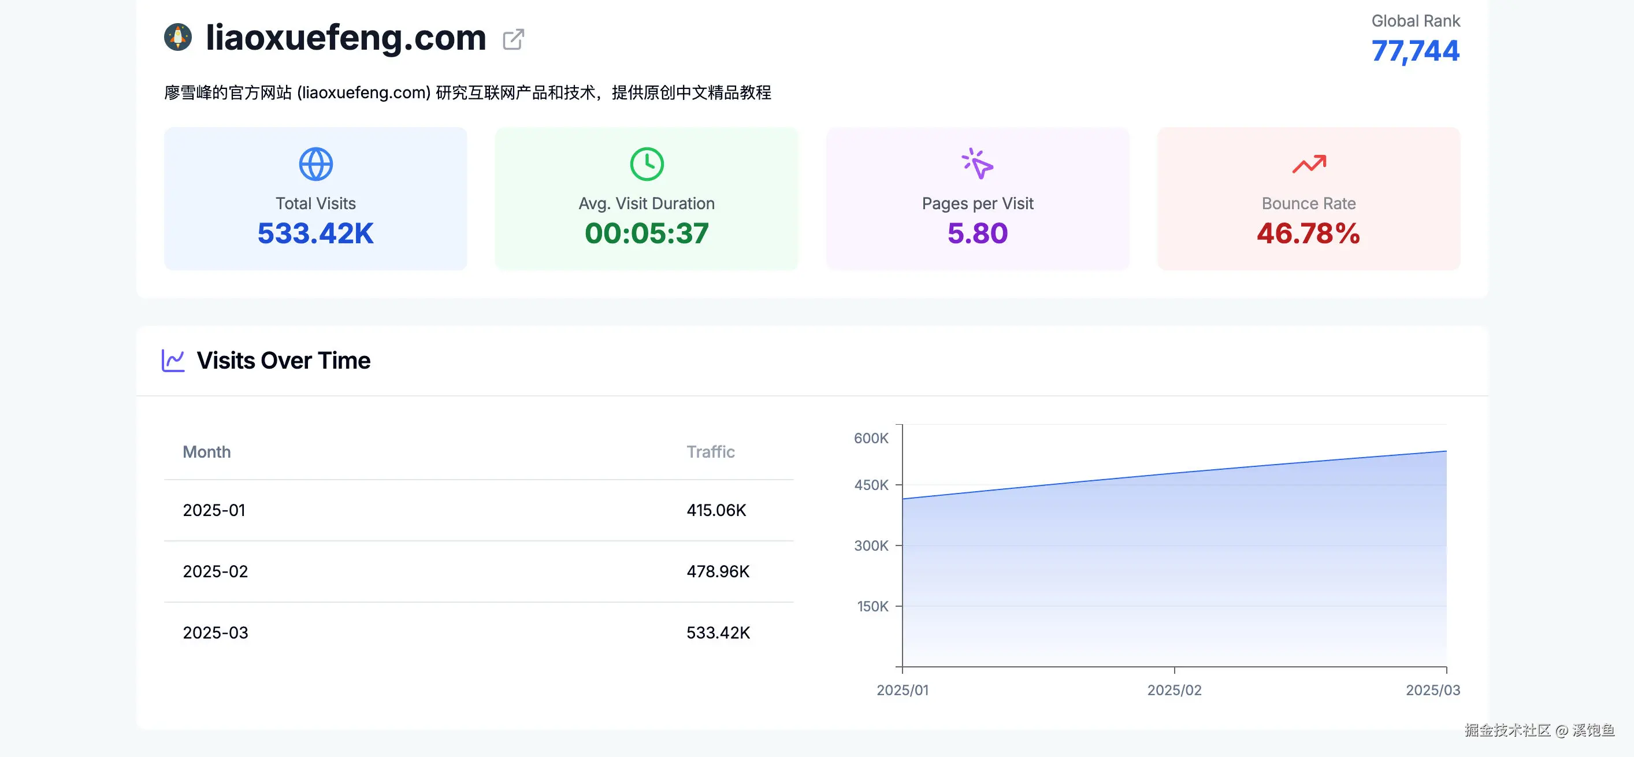Click the red trending arrow Bounce Rate icon

click(x=1309, y=164)
